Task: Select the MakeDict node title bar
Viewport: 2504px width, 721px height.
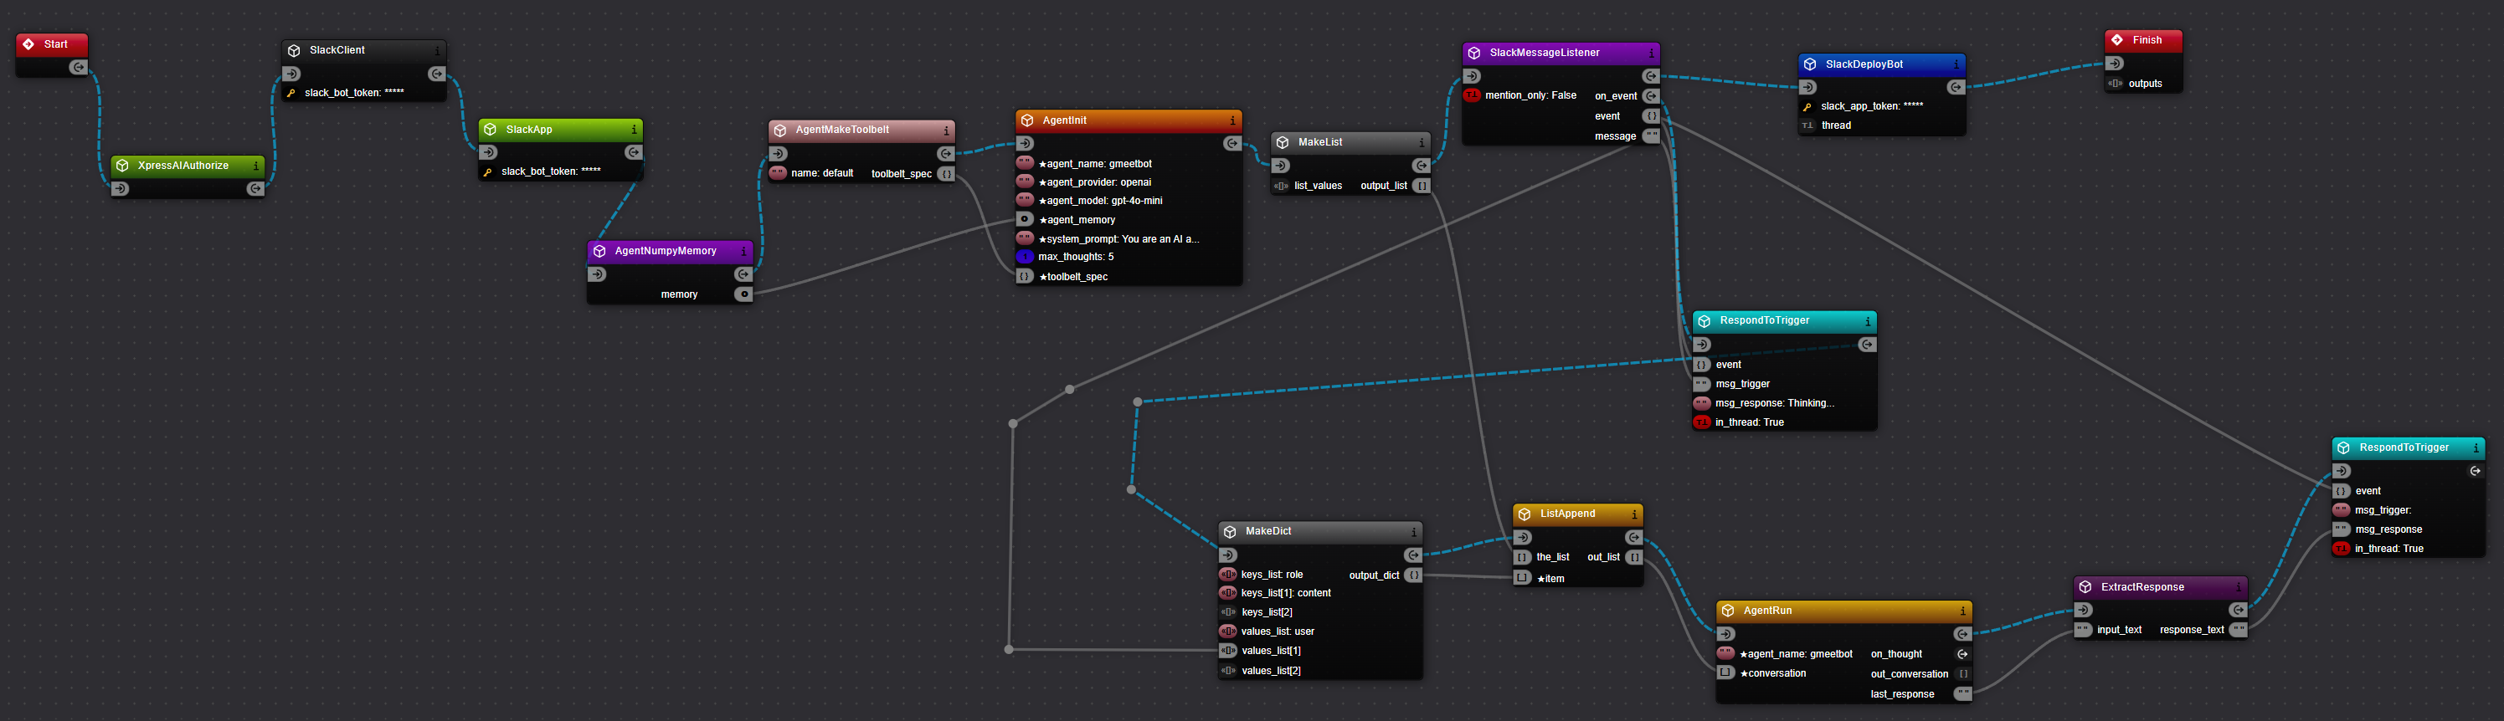Action: [x=1320, y=531]
